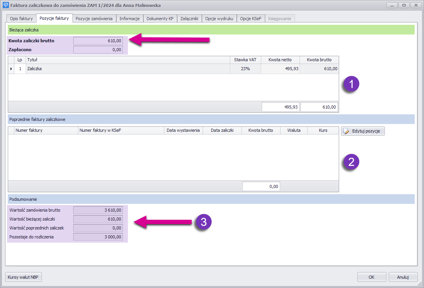Click the row indicator arrow for Zaliczka
Viewport: 424px width, 288px height.
click(11, 69)
